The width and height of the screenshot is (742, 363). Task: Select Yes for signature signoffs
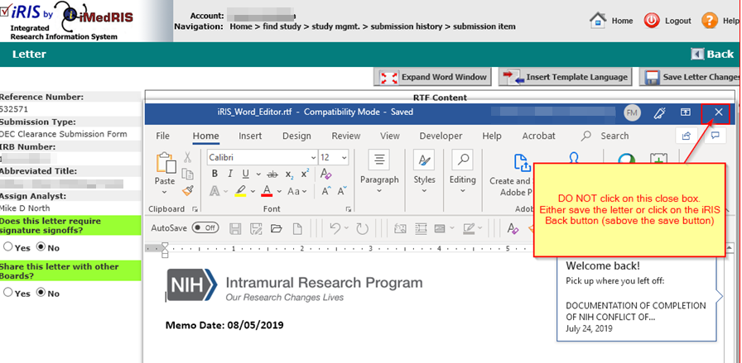(8, 246)
